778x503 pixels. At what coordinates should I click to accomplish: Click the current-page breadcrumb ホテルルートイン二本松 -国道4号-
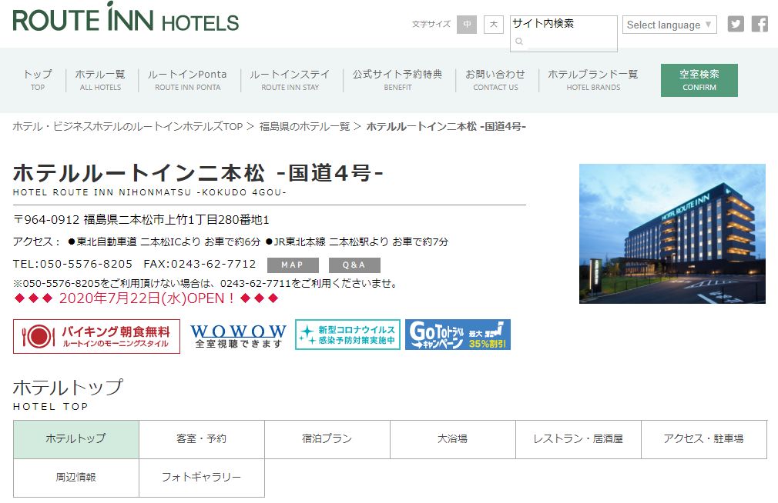pyautogui.click(x=446, y=126)
